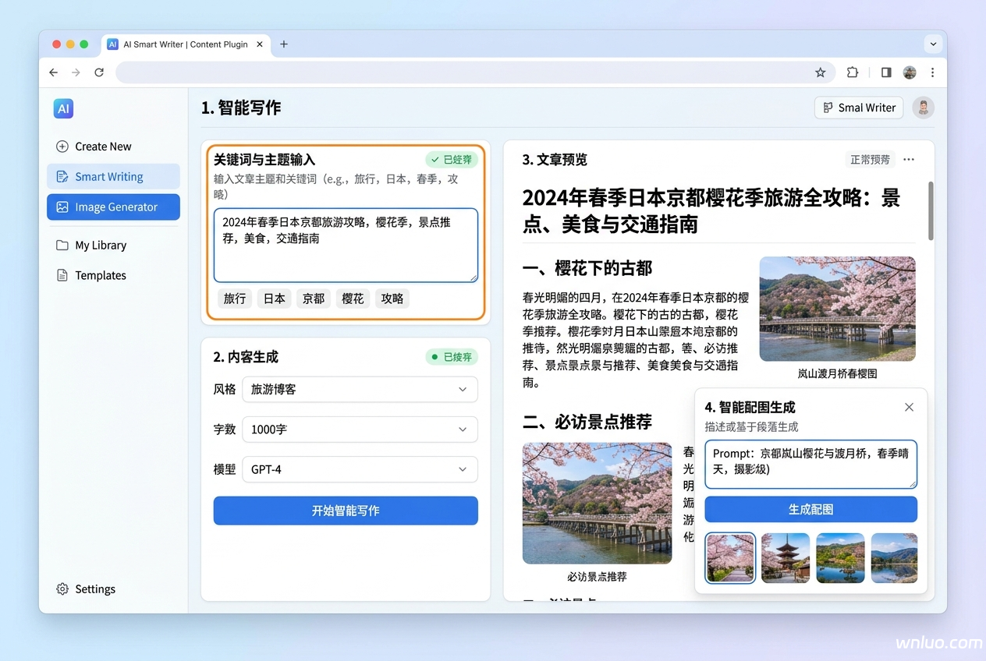Toggle the 旅行 keyword tag
The image size is (986, 661).
click(235, 298)
